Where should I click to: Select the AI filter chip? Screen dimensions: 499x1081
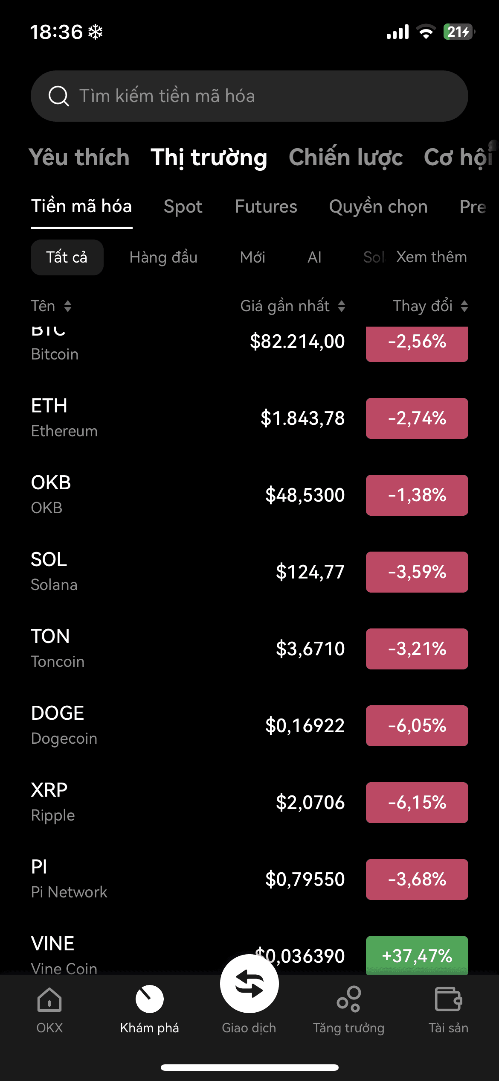(314, 257)
